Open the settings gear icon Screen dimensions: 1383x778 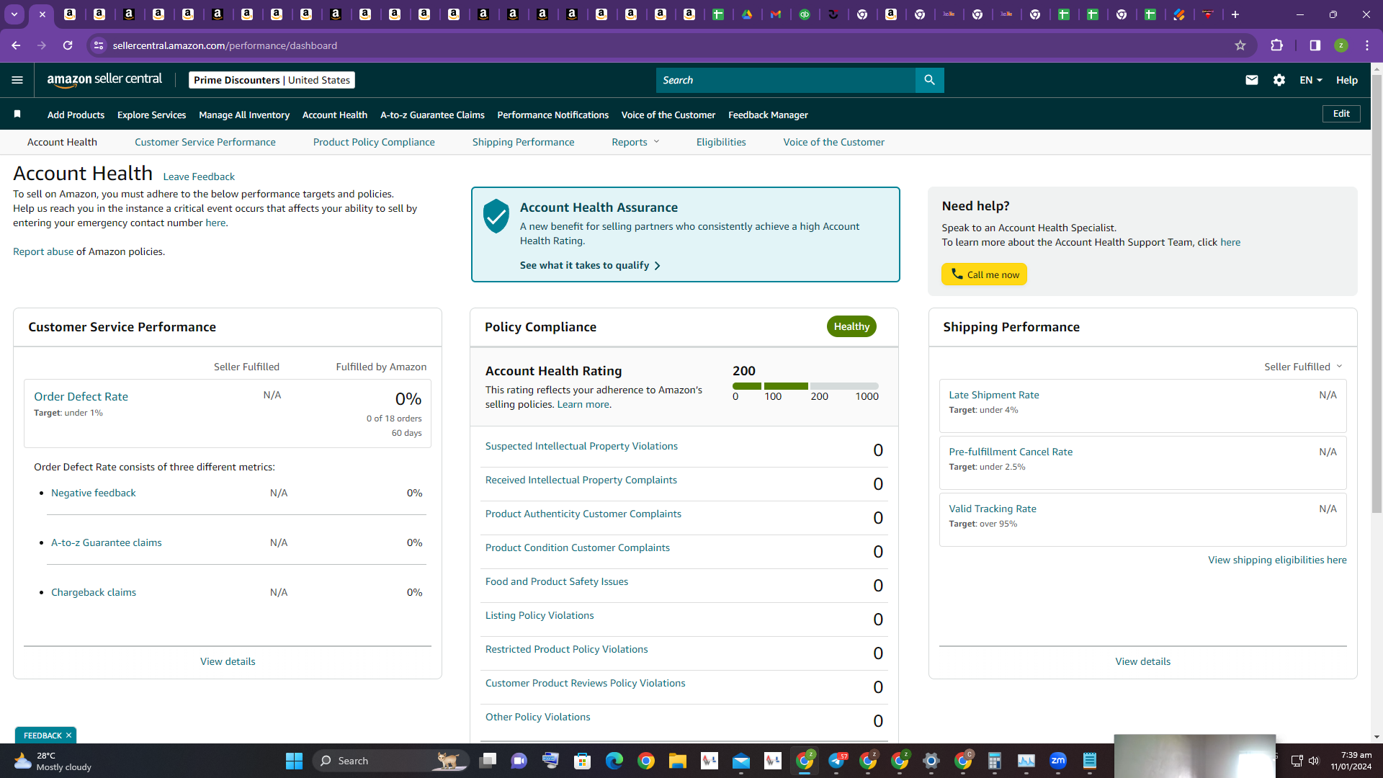[1279, 80]
